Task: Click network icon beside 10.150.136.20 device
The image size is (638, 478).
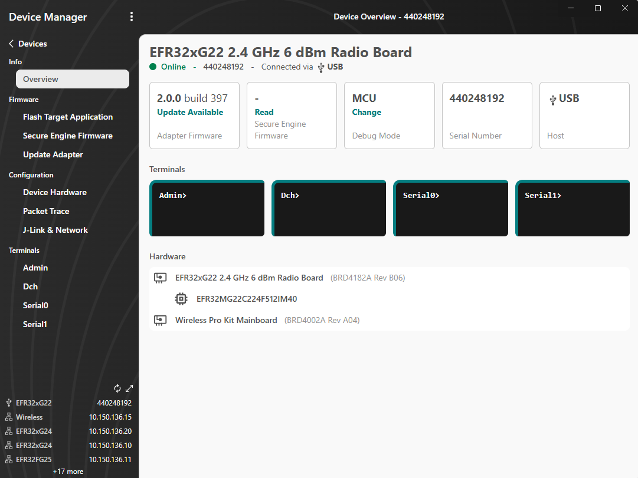Action: (x=8, y=431)
